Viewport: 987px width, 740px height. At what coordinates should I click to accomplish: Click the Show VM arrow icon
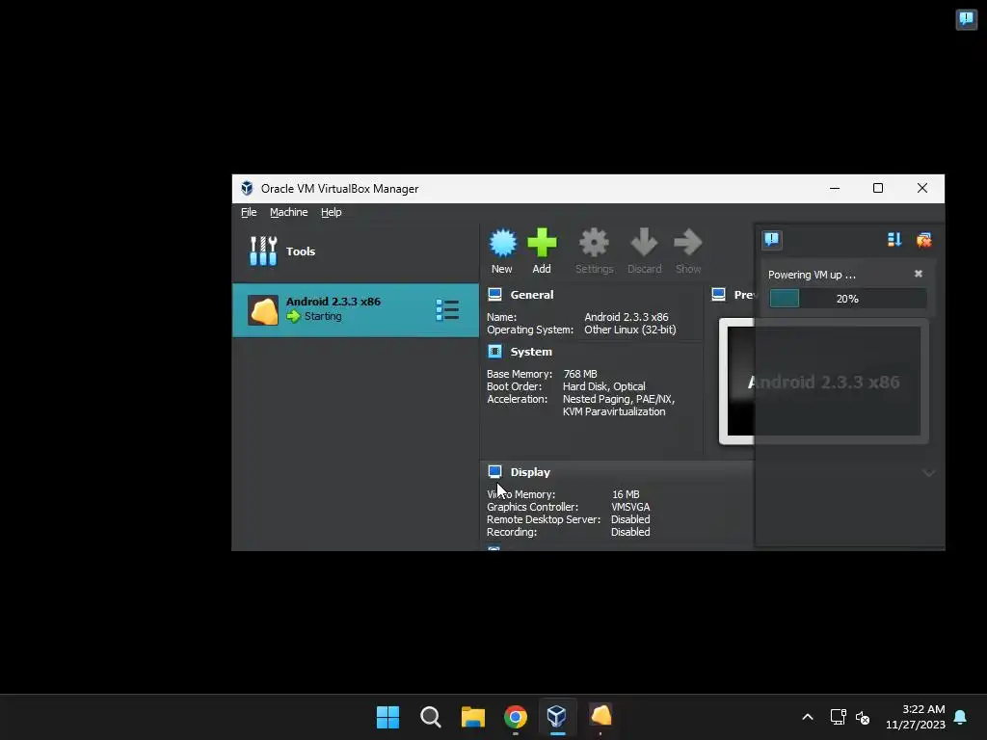tap(687, 243)
